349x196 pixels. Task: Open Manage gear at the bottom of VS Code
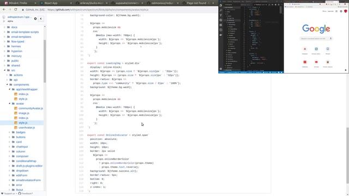(x=221, y=69)
